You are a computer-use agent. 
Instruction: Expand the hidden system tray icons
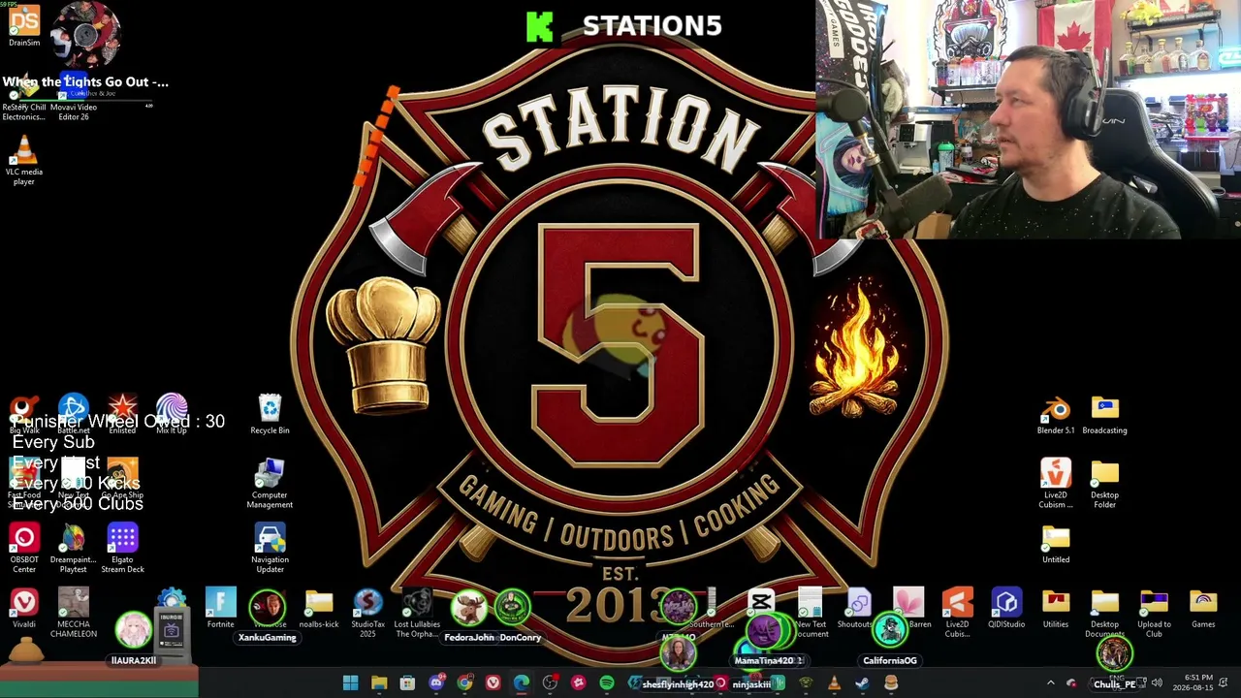pos(1050,683)
